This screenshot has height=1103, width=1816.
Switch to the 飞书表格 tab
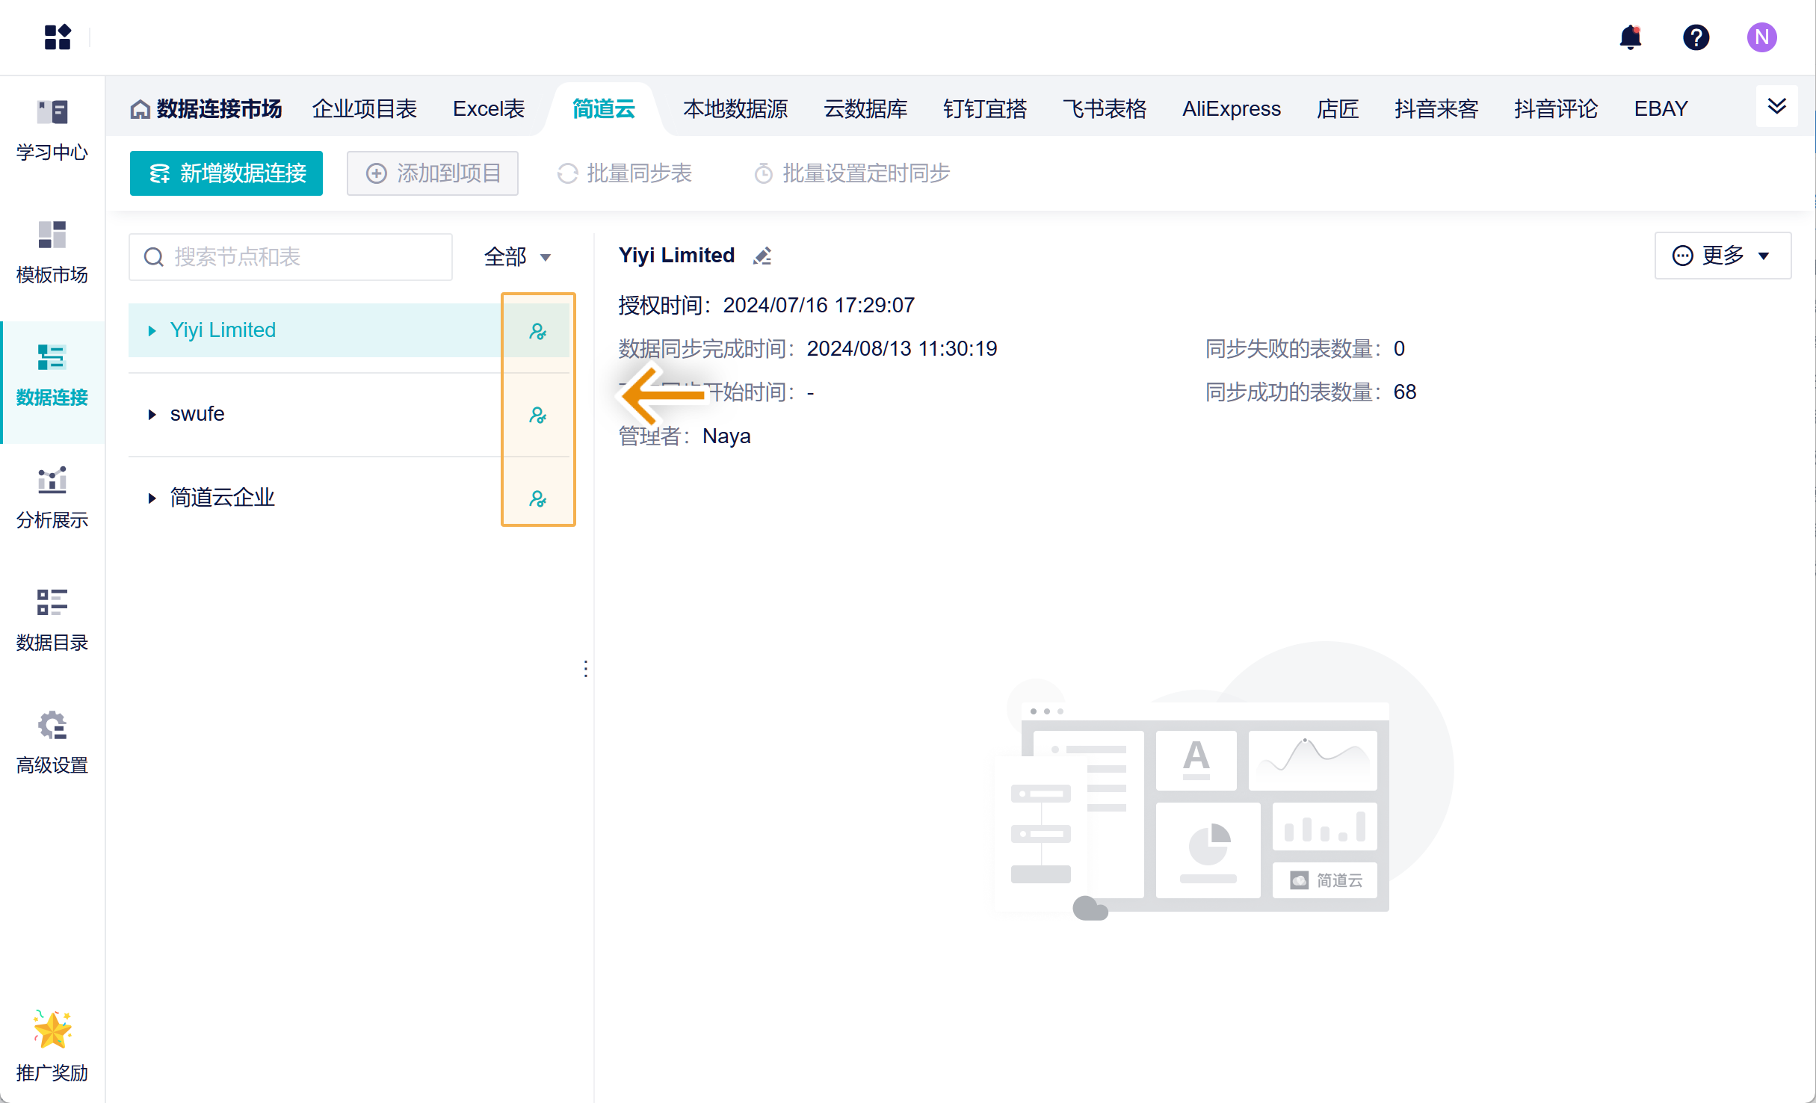coord(1105,109)
